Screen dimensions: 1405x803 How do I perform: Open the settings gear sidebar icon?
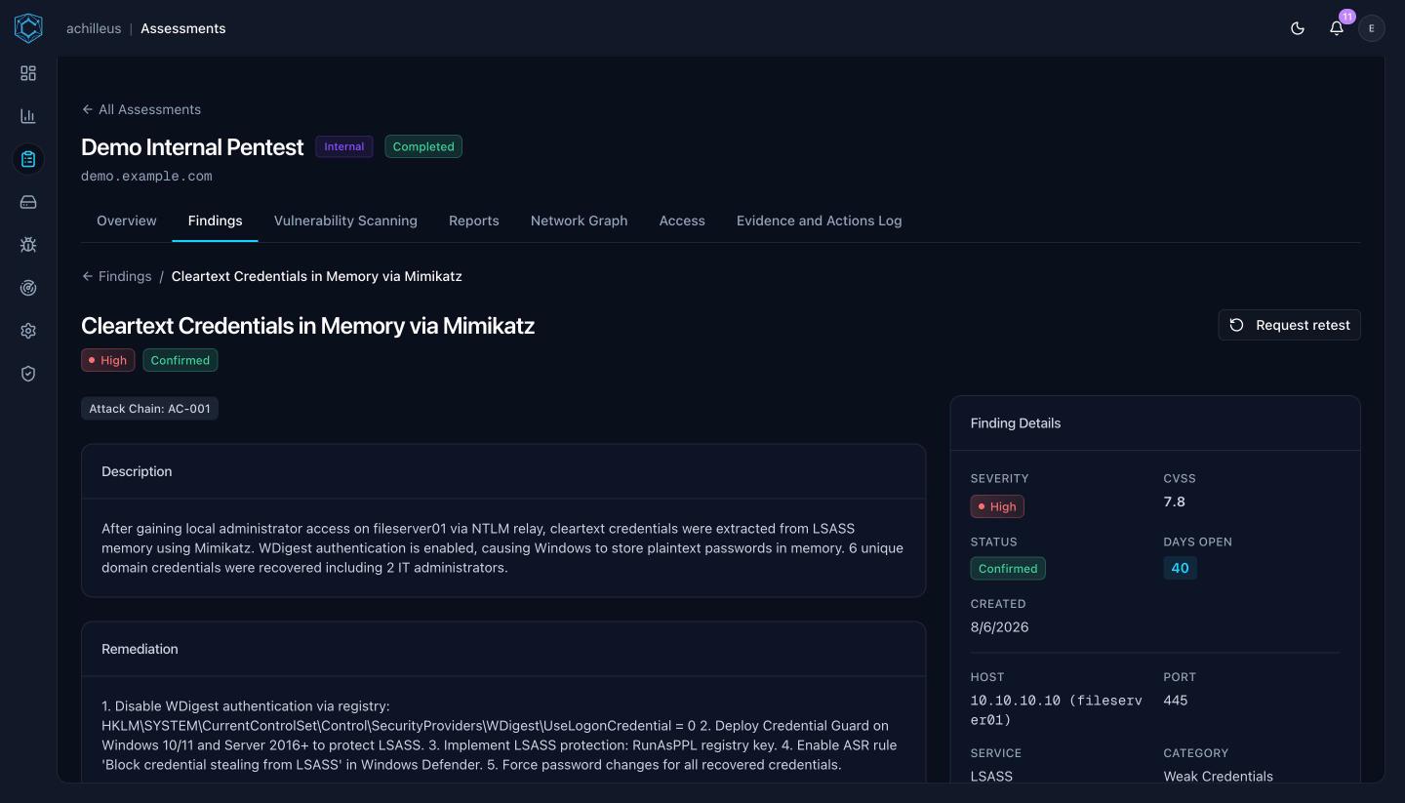[28, 331]
